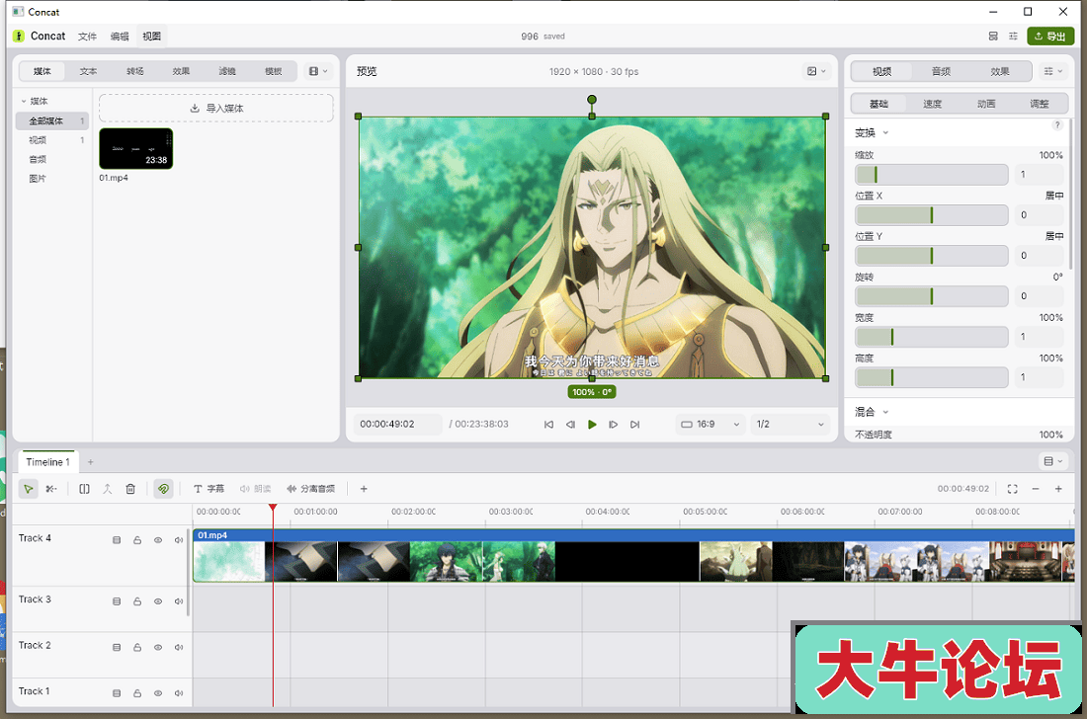The height and width of the screenshot is (719, 1087).
Task: Click the 旋转 rotation slider
Action: coord(931,296)
